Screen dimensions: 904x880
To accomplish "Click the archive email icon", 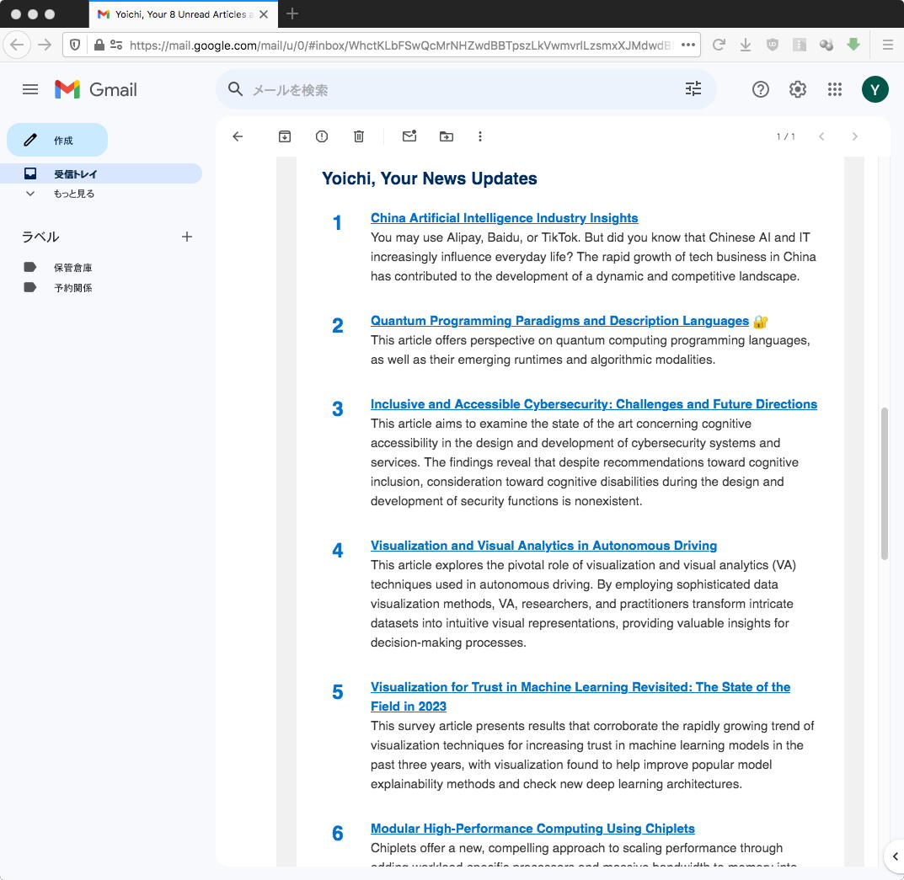I will (x=285, y=136).
